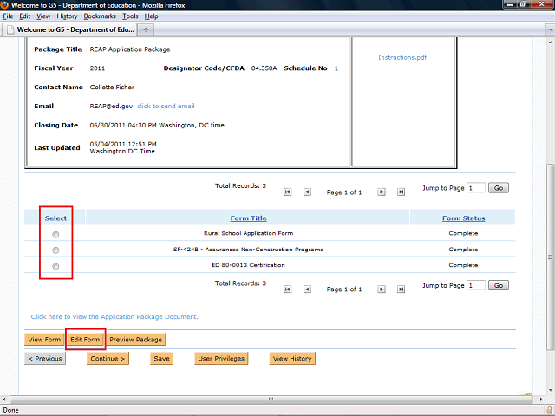Click next page arrow in bottom pagination

(x=381, y=289)
